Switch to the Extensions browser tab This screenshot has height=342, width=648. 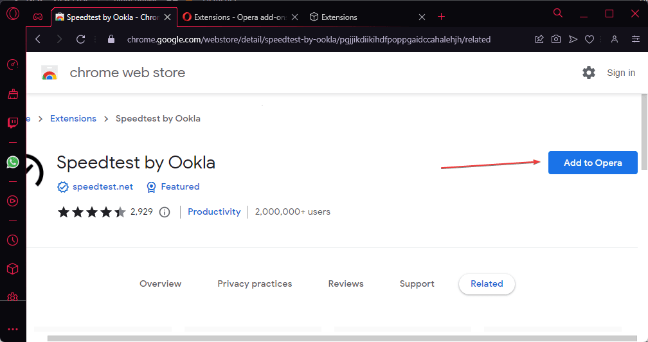(x=368, y=17)
